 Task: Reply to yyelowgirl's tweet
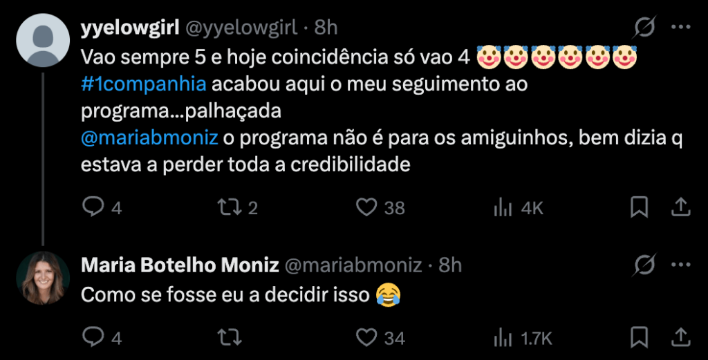tap(93, 207)
